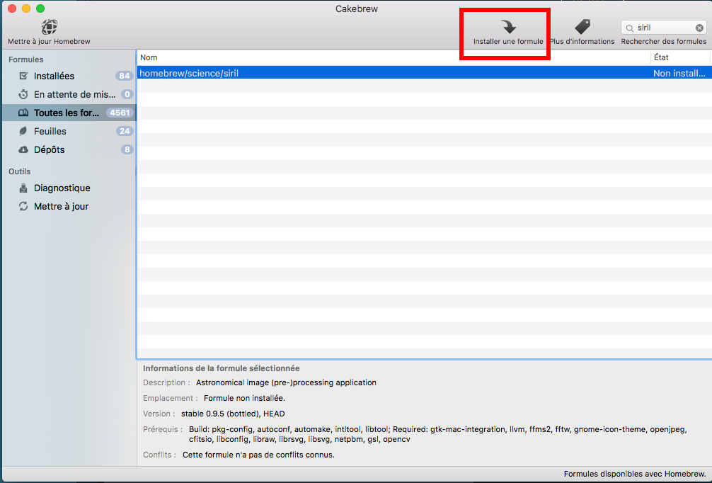Select the Installées sidebar item
712x483 pixels.
pos(54,76)
